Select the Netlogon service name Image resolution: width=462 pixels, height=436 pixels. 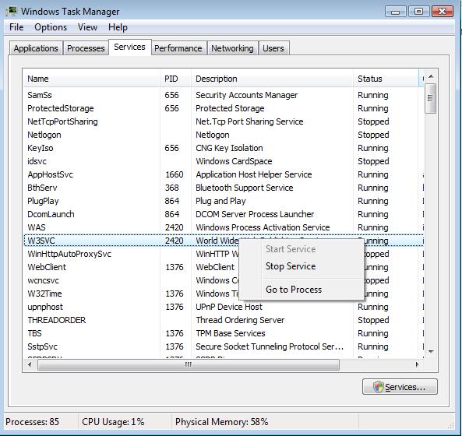44,135
